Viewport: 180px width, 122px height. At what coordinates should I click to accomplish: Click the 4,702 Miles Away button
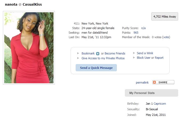point(165,17)
